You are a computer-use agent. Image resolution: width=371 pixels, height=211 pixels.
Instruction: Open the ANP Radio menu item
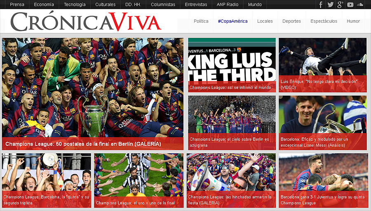click(228, 5)
